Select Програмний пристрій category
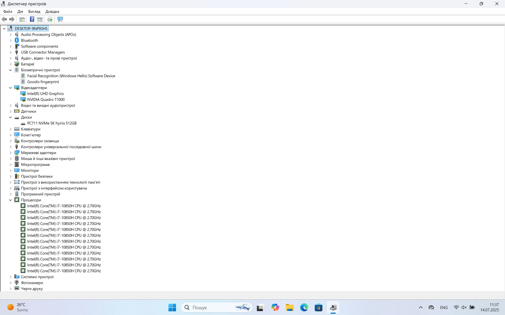The width and height of the screenshot is (505, 315). tap(41, 194)
